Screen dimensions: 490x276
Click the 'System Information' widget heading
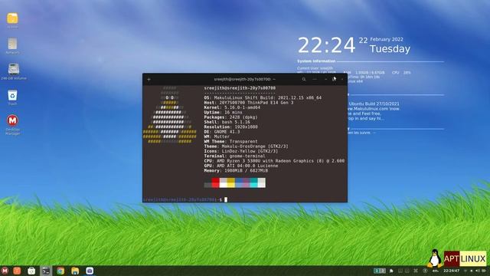316,61
